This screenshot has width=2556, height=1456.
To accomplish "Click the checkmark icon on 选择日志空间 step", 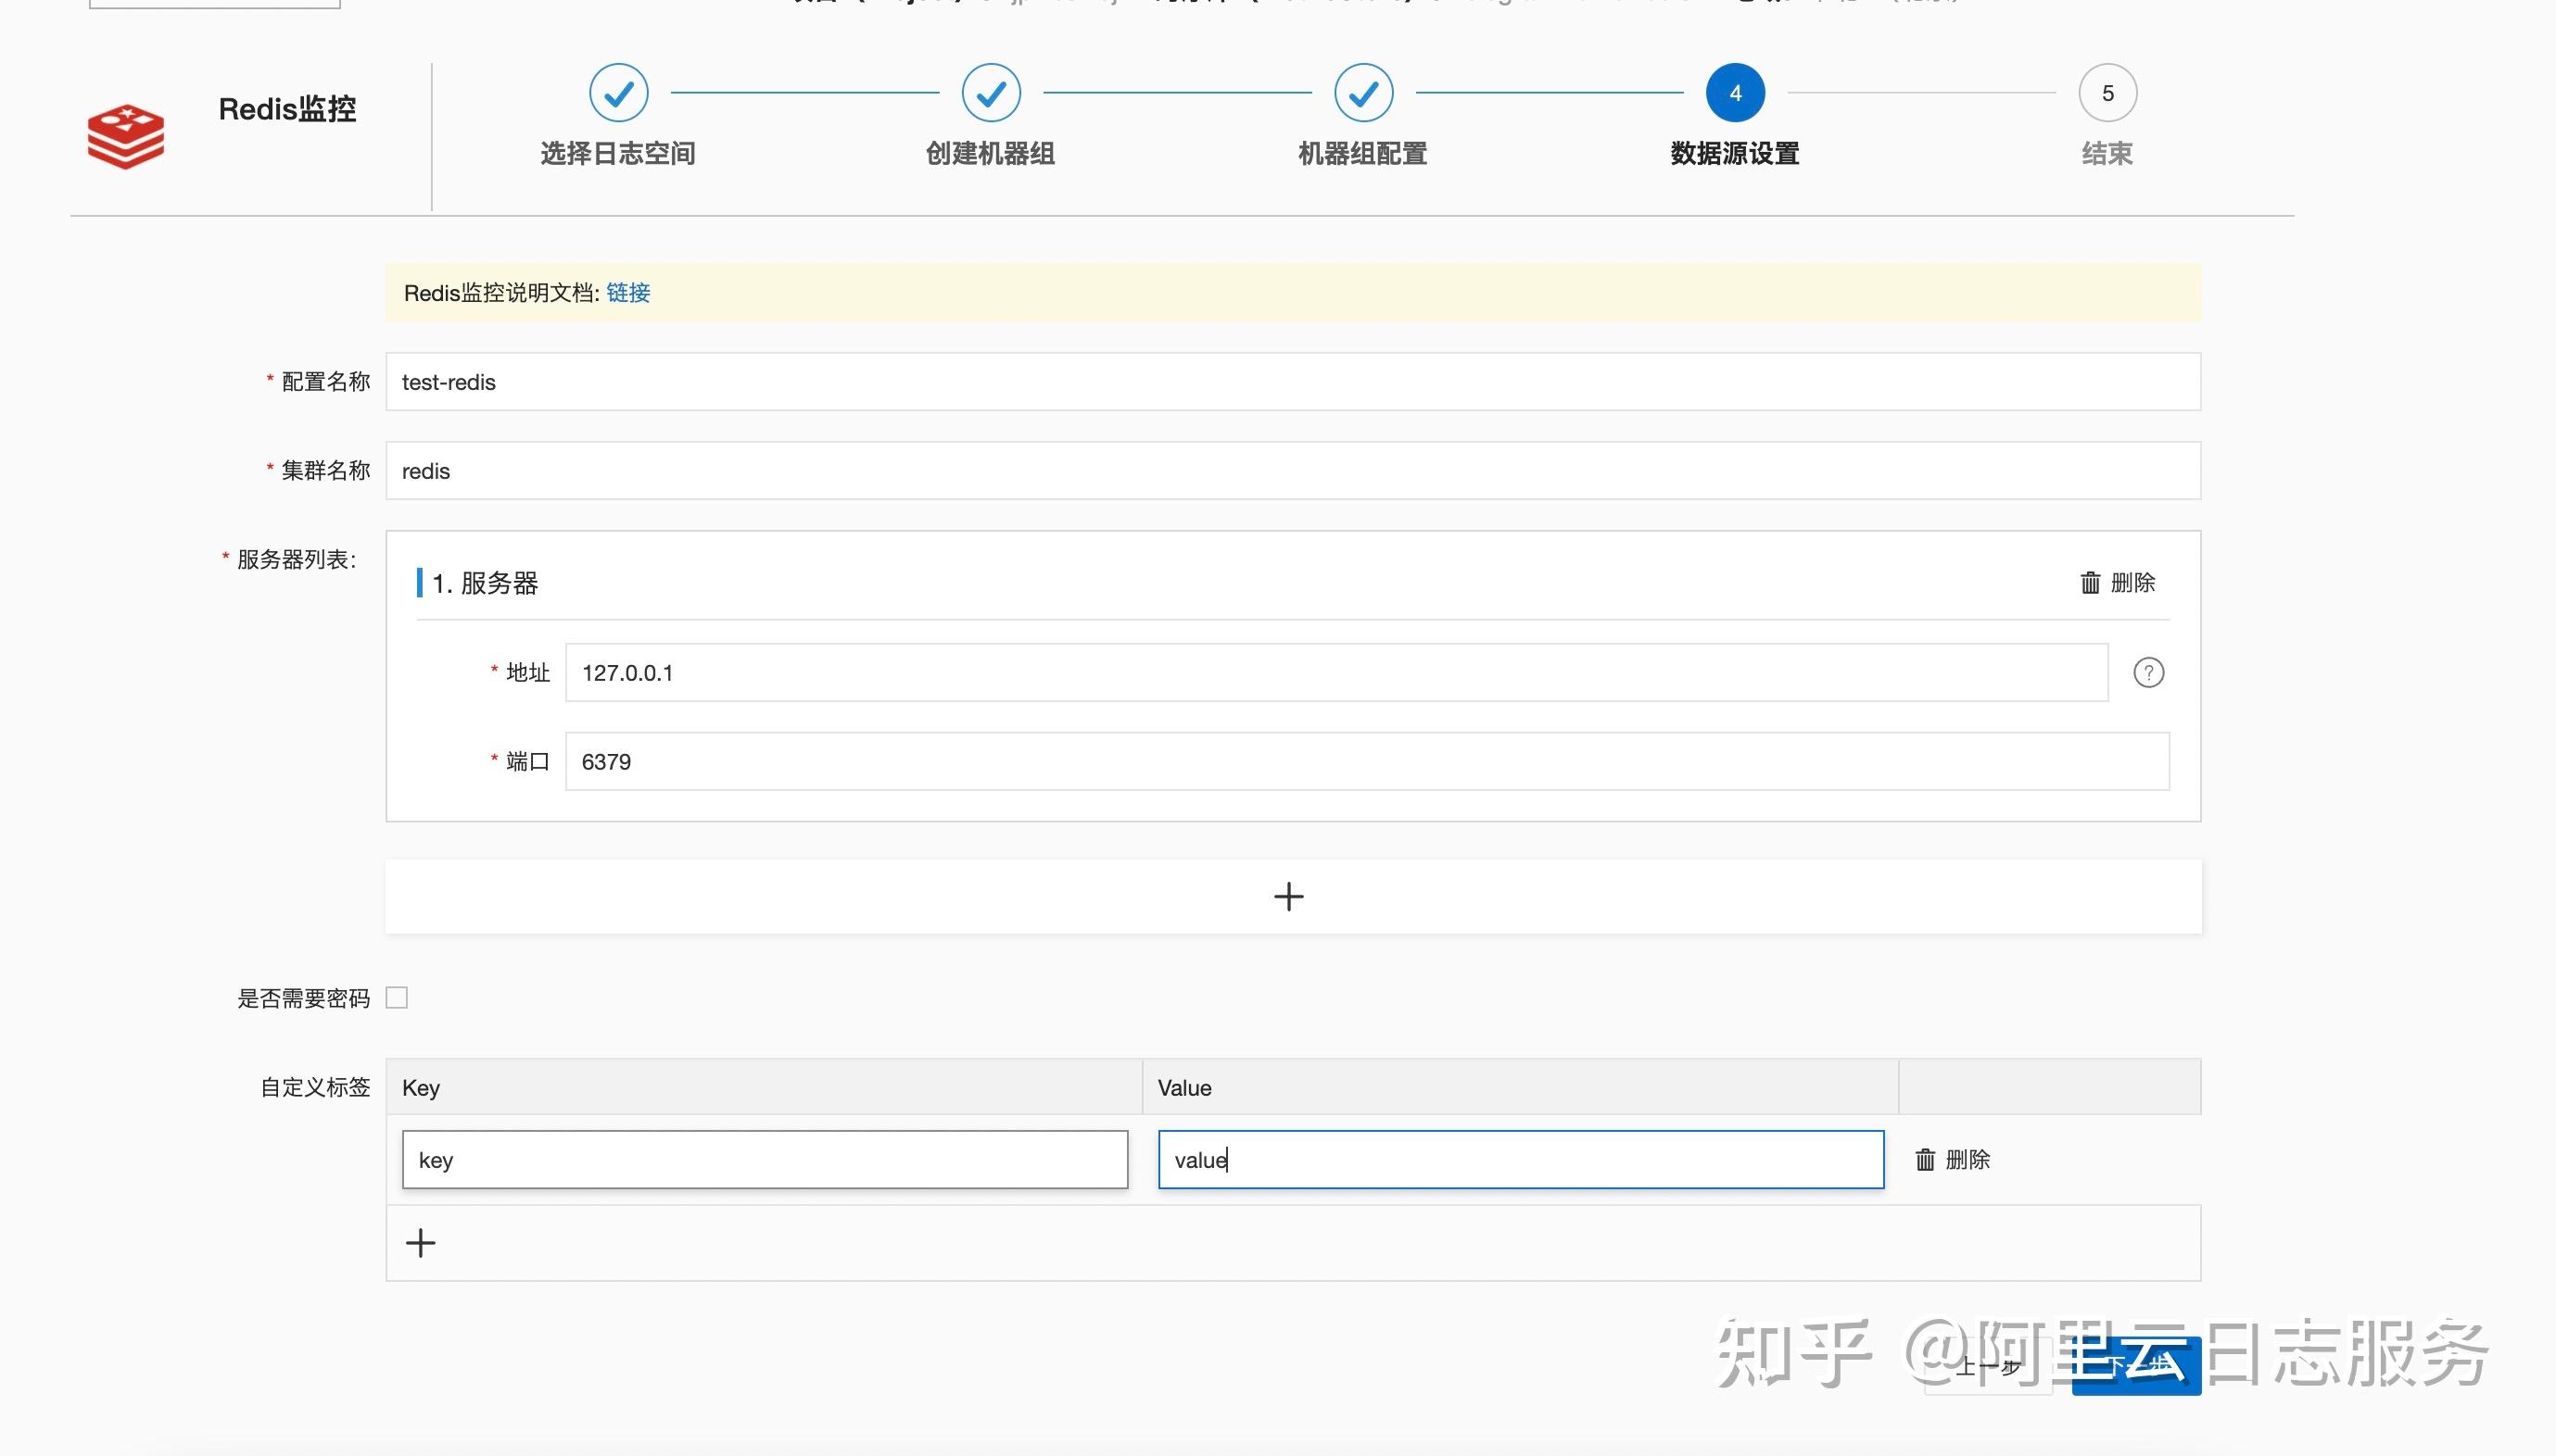I will [x=618, y=93].
